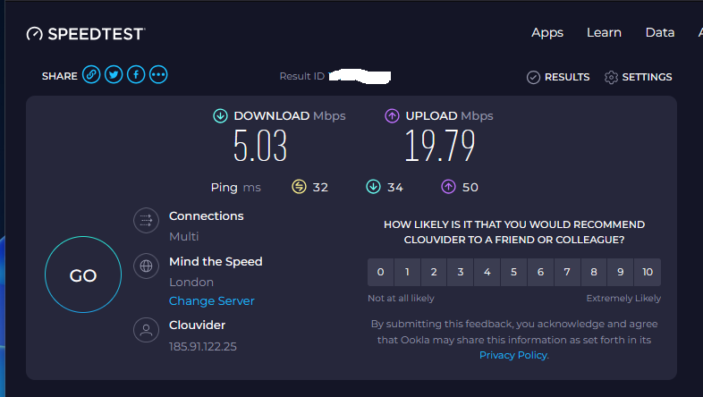The width and height of the screenshot is (703, 397).
Task: Open more share options ellipsis icon
Action: pyautogui.click(x=158, y=74)
